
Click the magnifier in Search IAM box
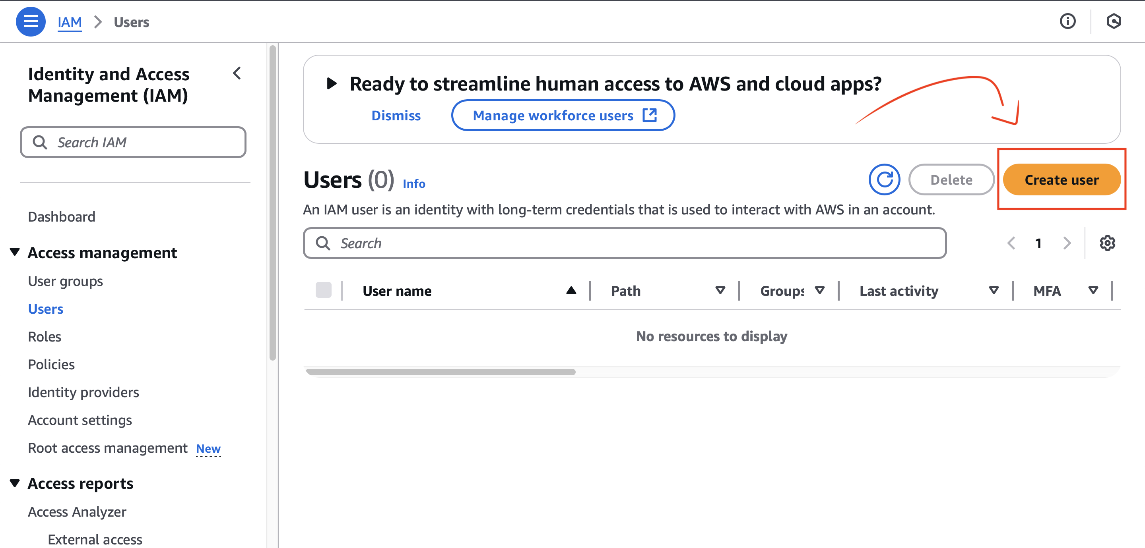40,143
